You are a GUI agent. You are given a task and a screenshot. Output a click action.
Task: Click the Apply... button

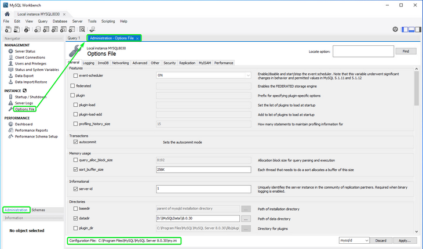click(404, 241)
